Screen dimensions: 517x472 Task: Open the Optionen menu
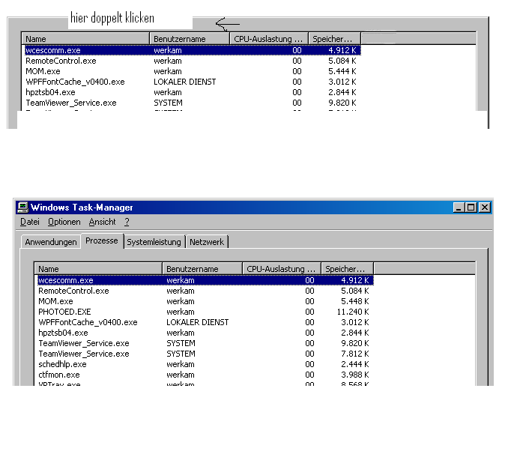(x=64, y=222)
